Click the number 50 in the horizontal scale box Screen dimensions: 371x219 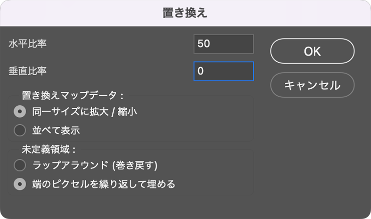click(x=204, y=44)
